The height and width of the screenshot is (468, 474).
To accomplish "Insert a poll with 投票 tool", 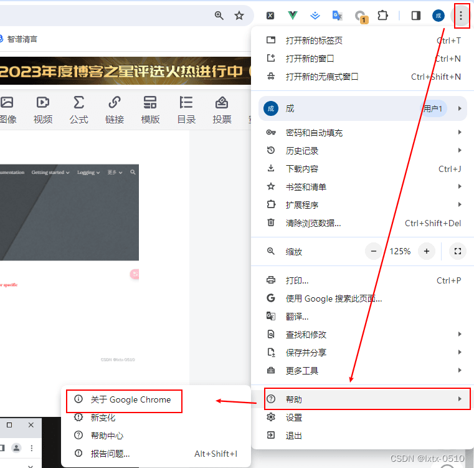I will (222, 110).
